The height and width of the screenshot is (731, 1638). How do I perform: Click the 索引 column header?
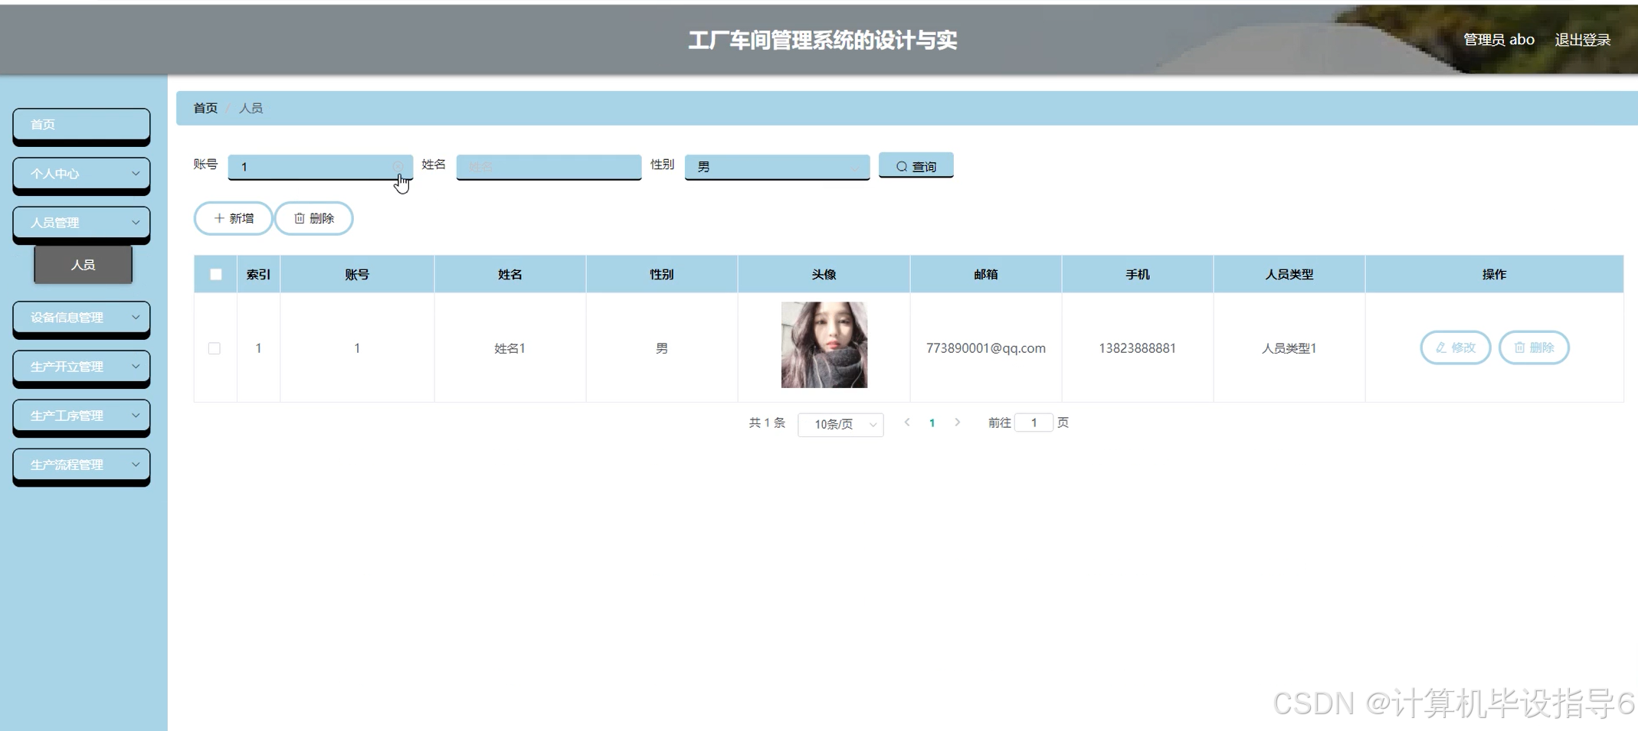click(258, 274)
